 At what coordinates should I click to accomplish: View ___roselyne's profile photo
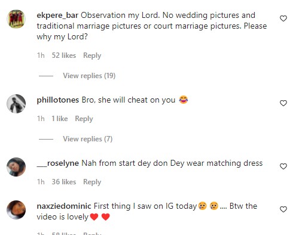[x=16, y=167]
